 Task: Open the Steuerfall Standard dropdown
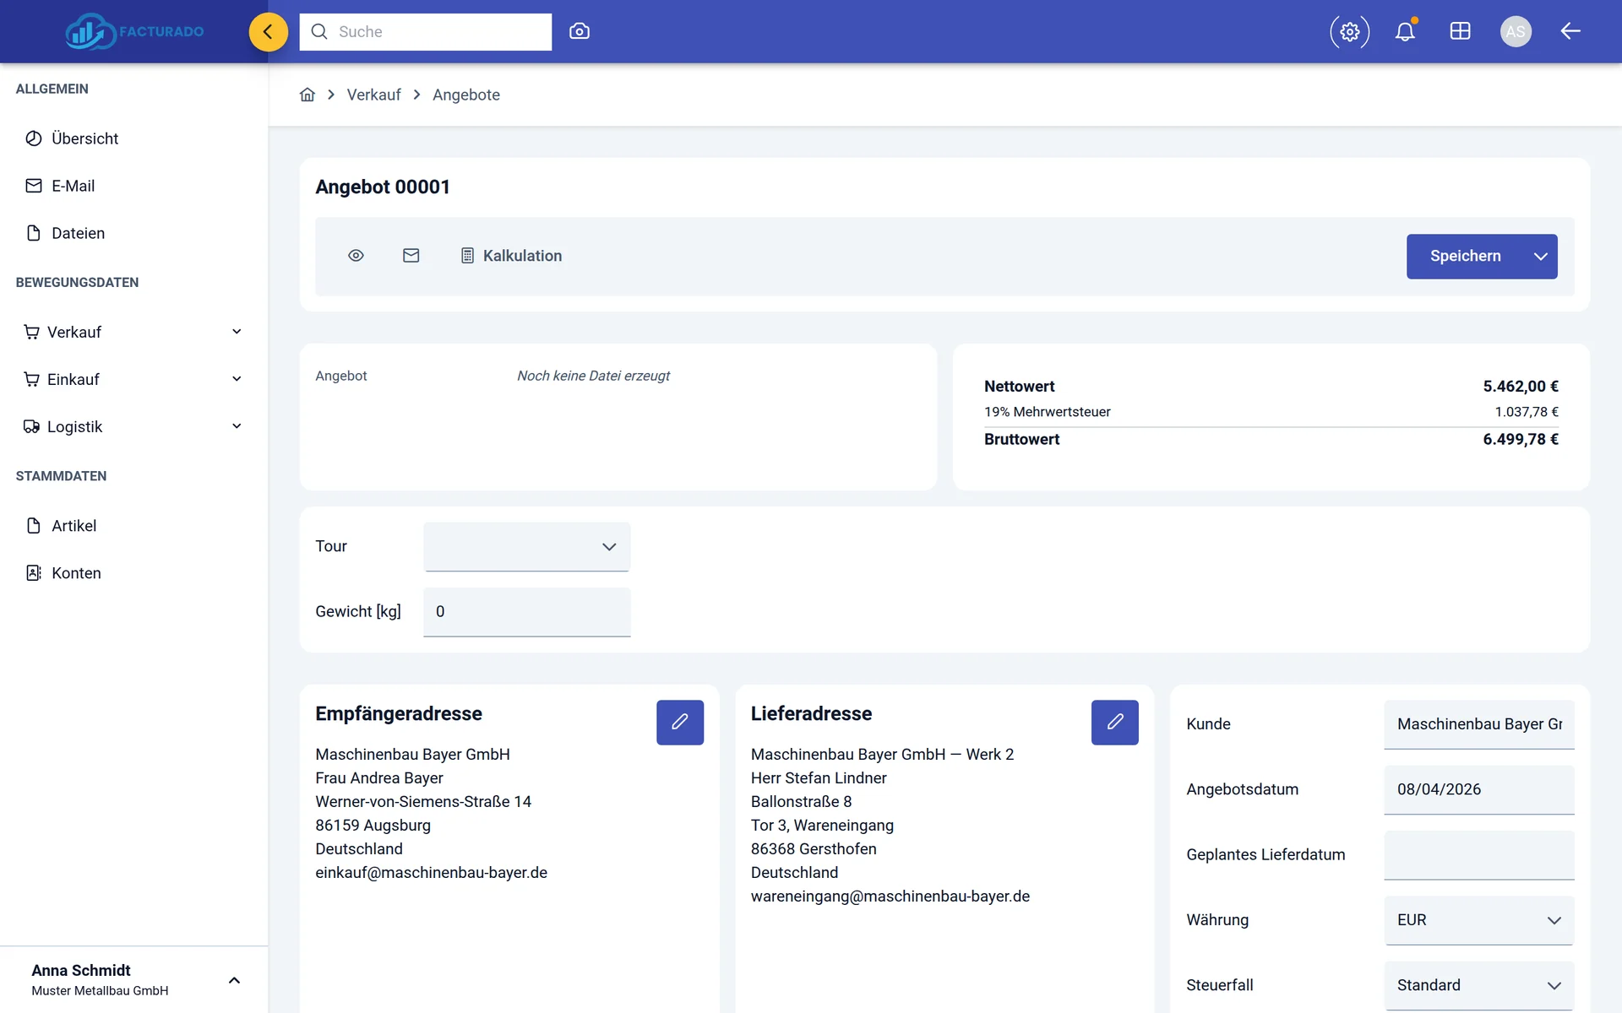click(1479, 985)
